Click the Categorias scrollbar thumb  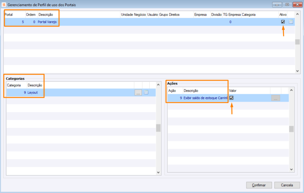(158, 128)
